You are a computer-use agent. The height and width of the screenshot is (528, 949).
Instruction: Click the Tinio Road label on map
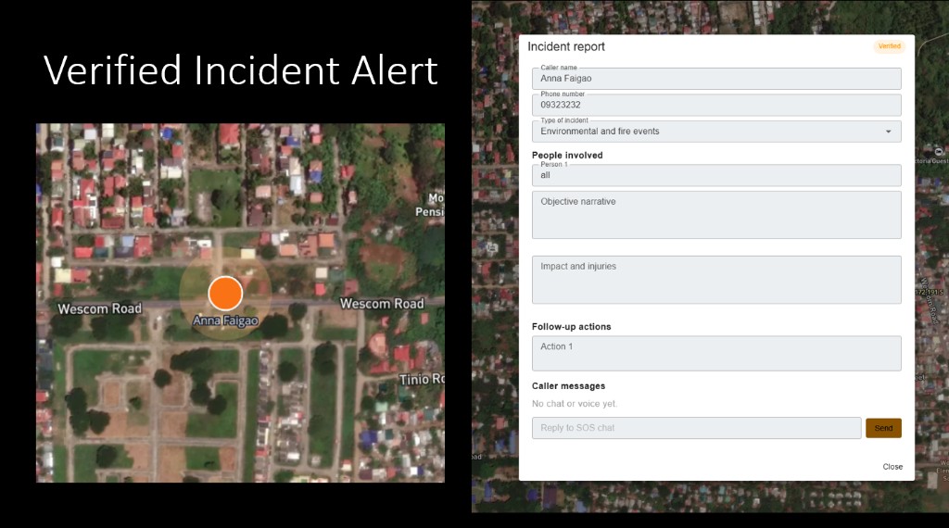(x=422, y=379)
